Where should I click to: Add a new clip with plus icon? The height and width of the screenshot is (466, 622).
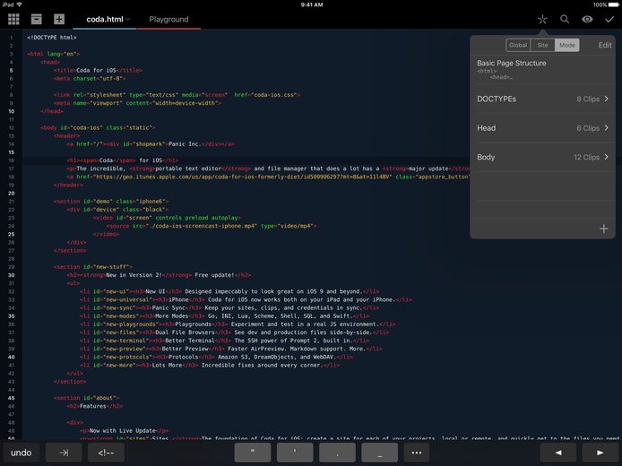[x=603, y=229]
